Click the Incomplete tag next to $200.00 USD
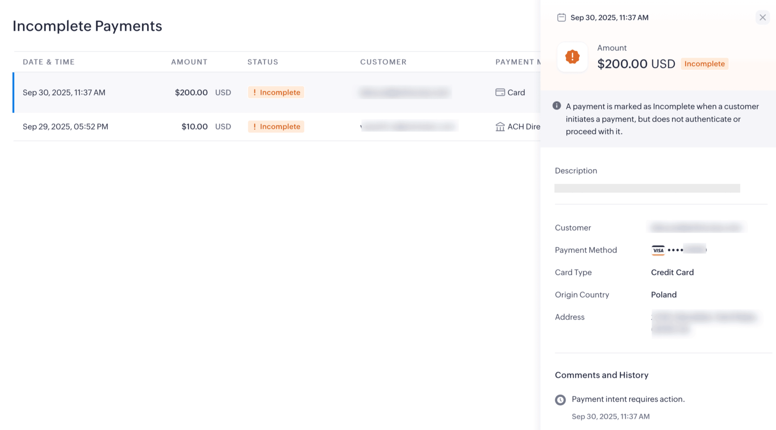Screen dimensions: 776x430 [704, 64]
